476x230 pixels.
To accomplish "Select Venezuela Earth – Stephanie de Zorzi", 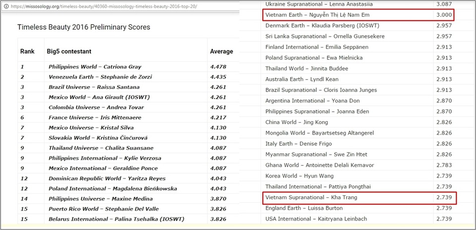I will click(100, 77).
